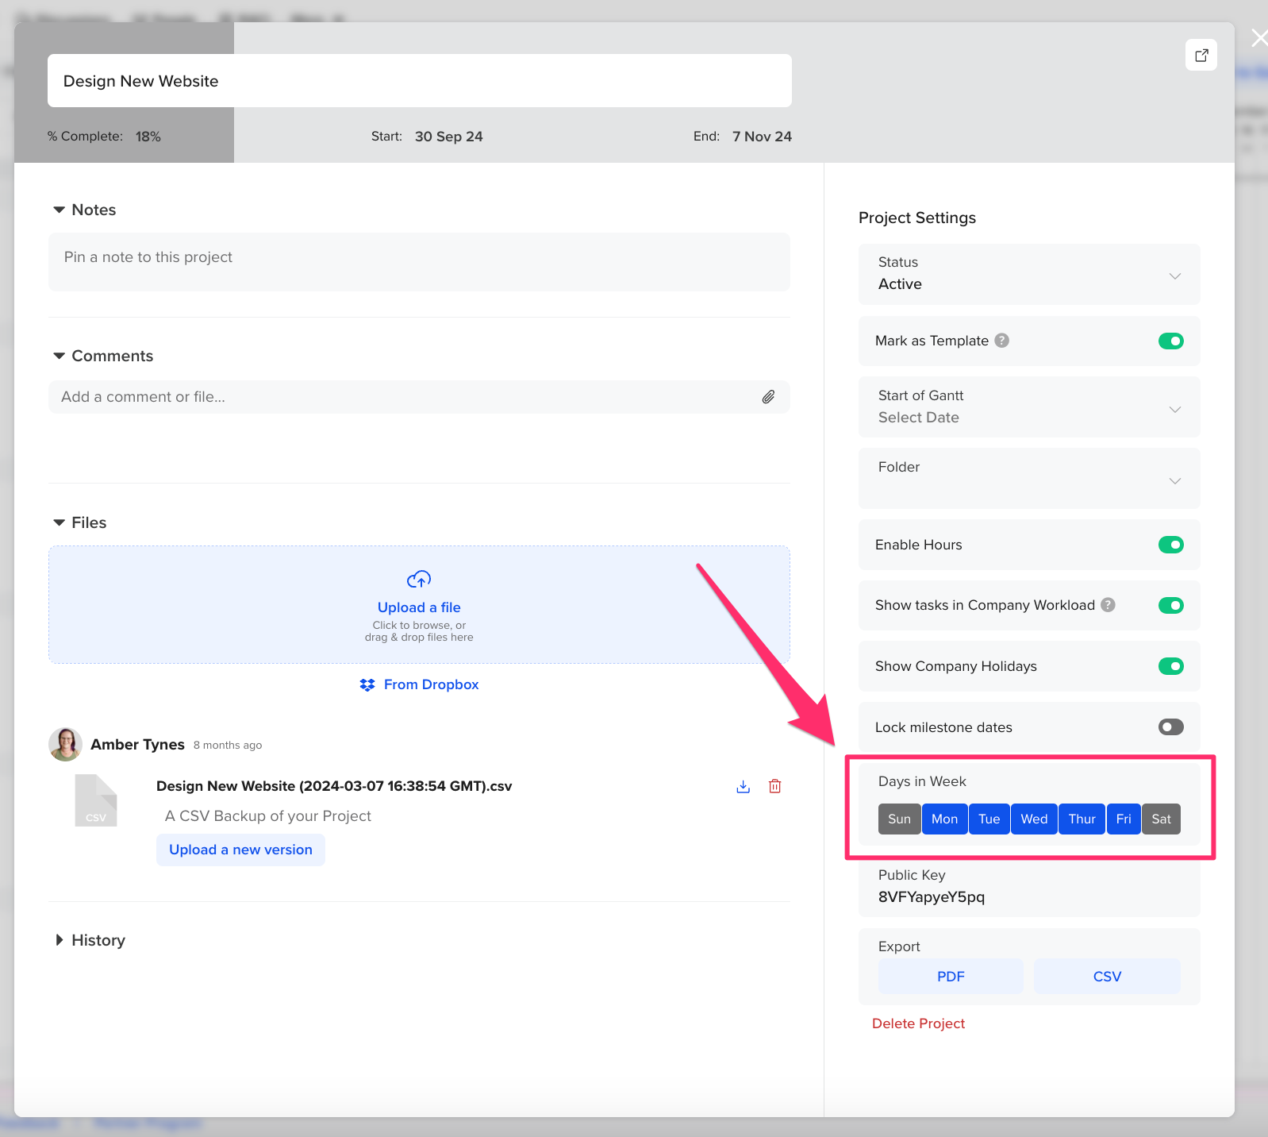
Task: Click the Mark as Template help icon
Action: point(1002,341)
